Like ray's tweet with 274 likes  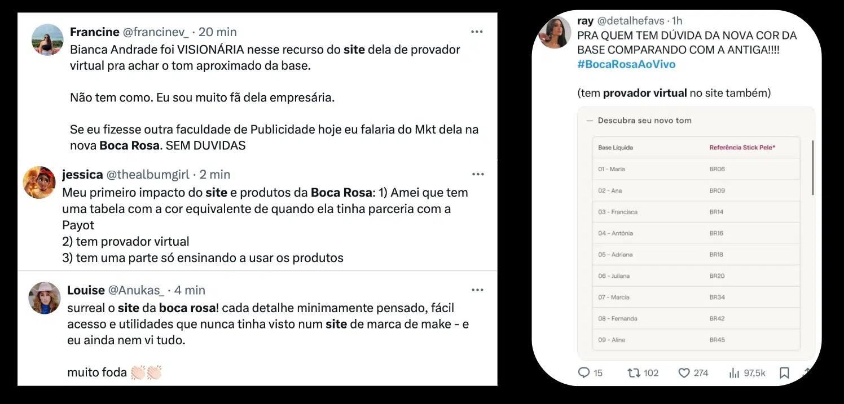[x=684, y=373]
